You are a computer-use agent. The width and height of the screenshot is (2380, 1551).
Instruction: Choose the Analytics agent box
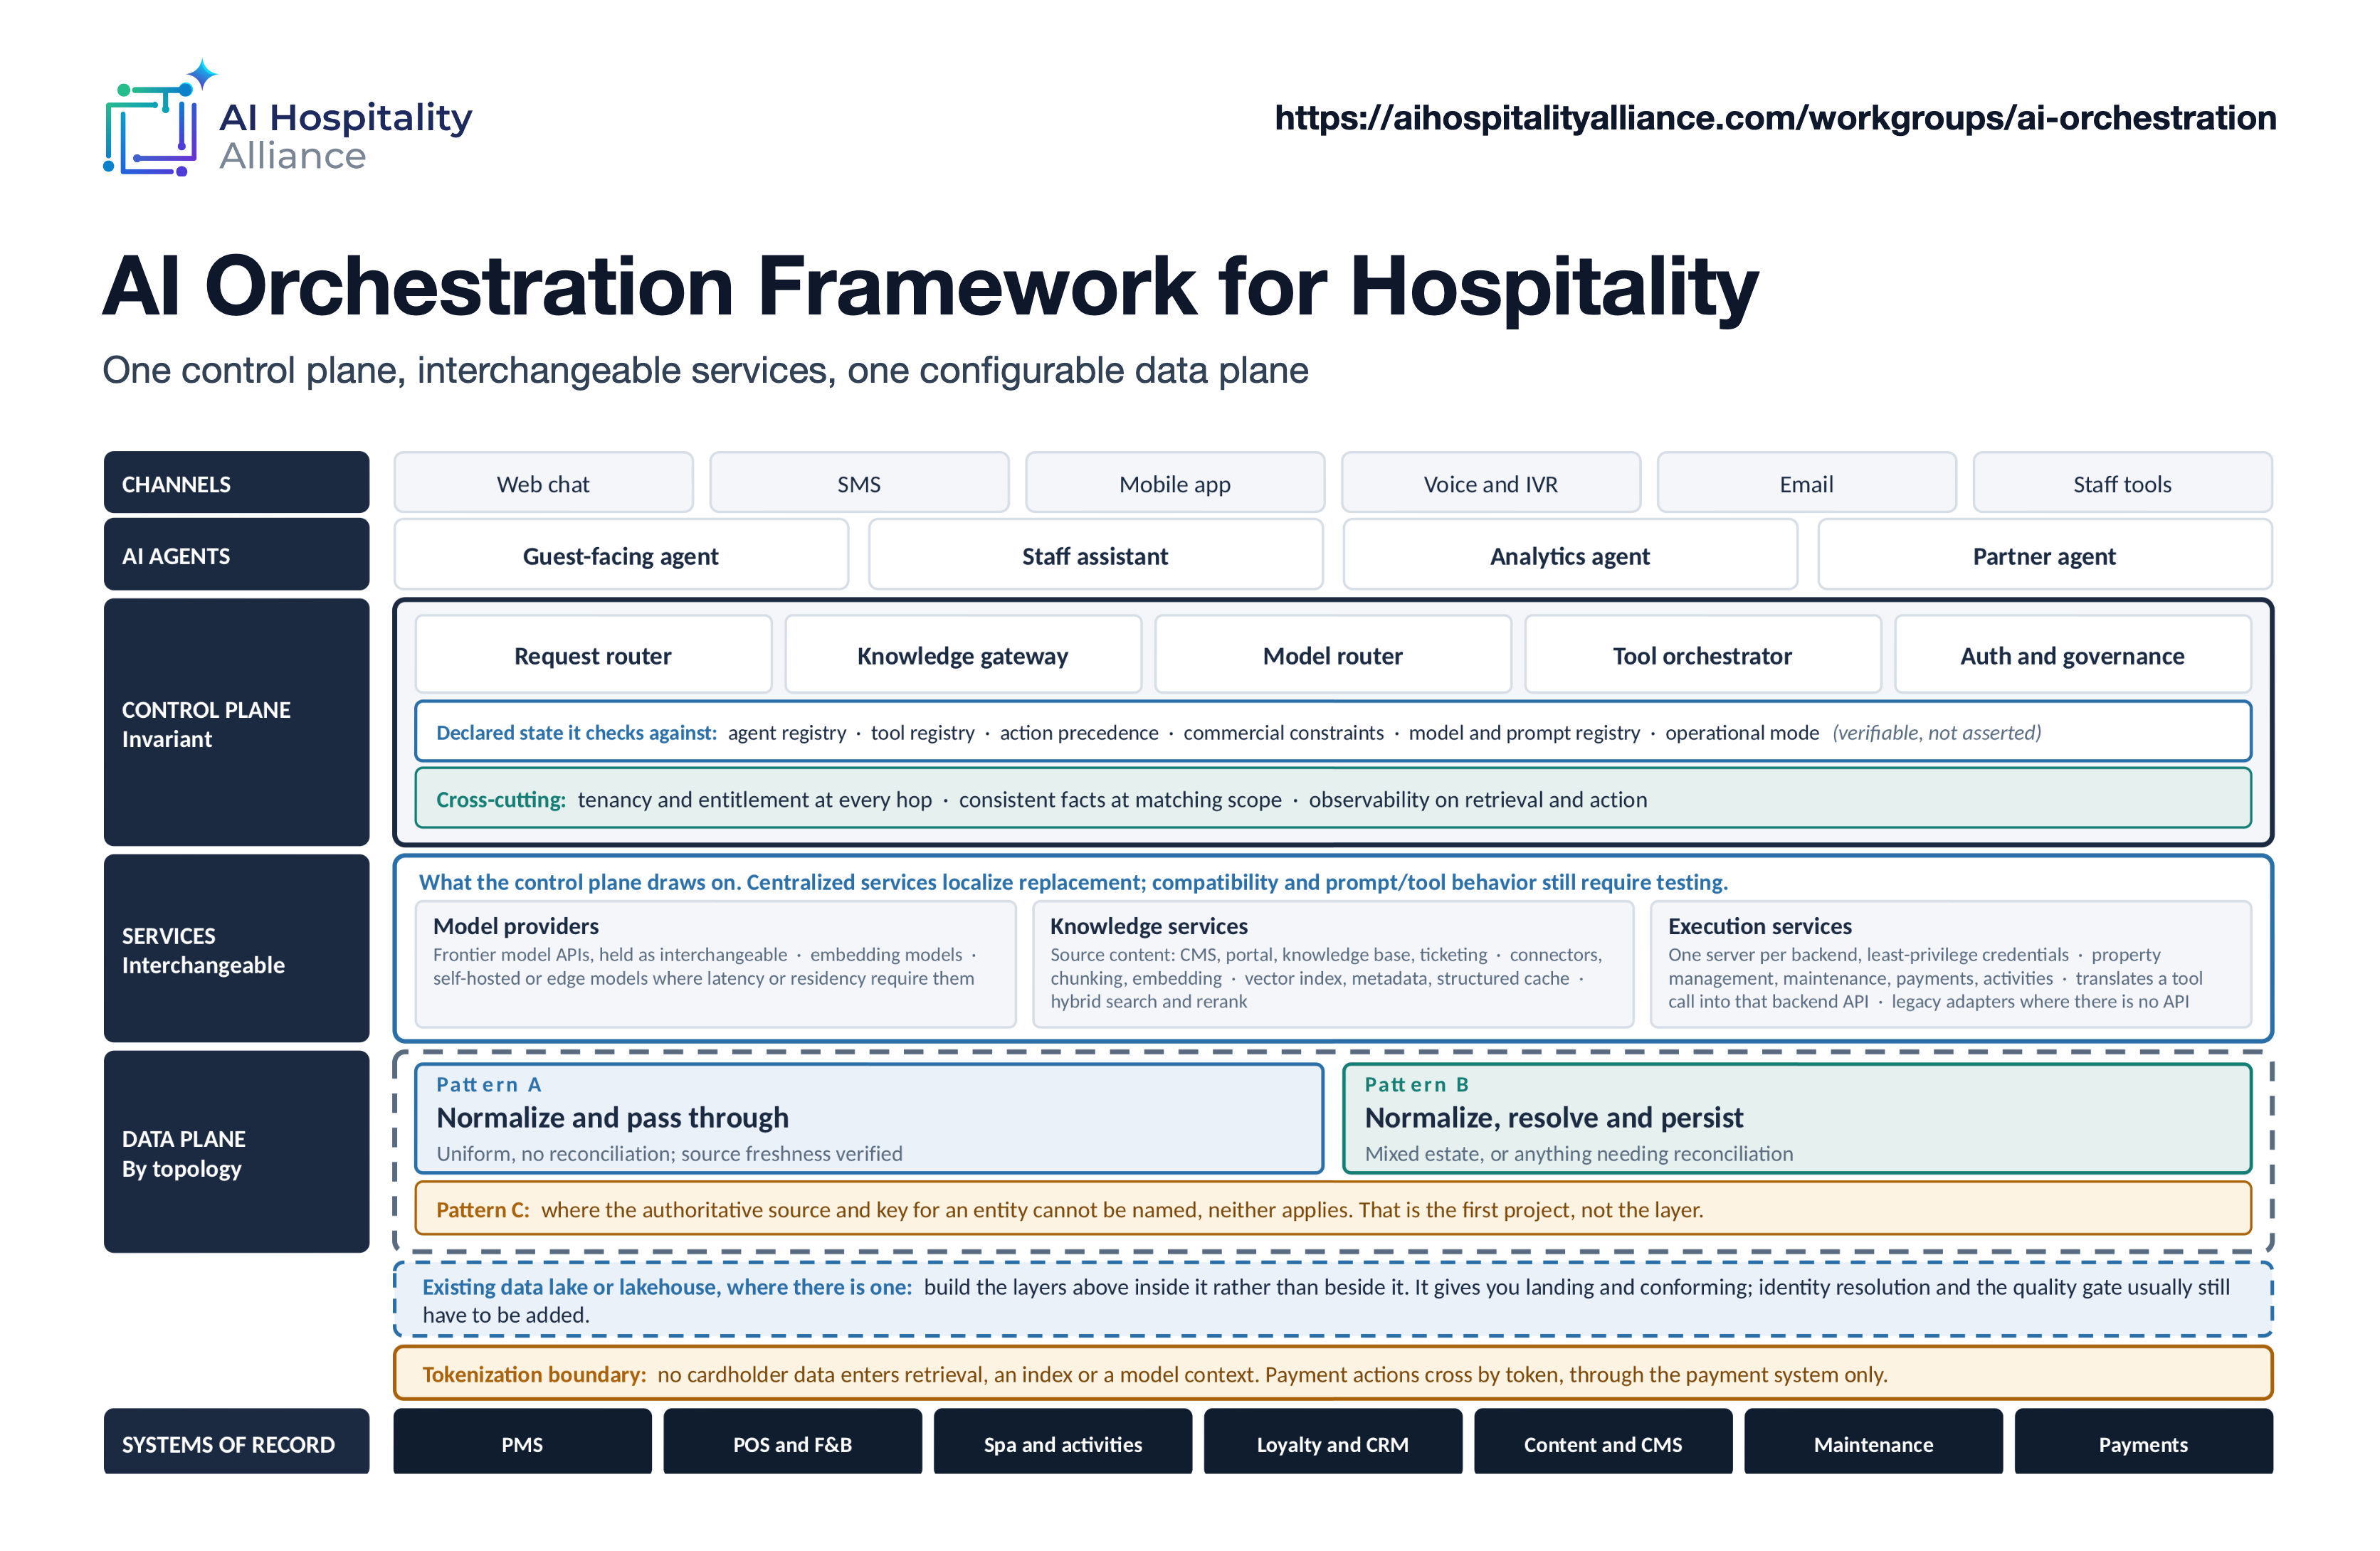coord(1570,556)
